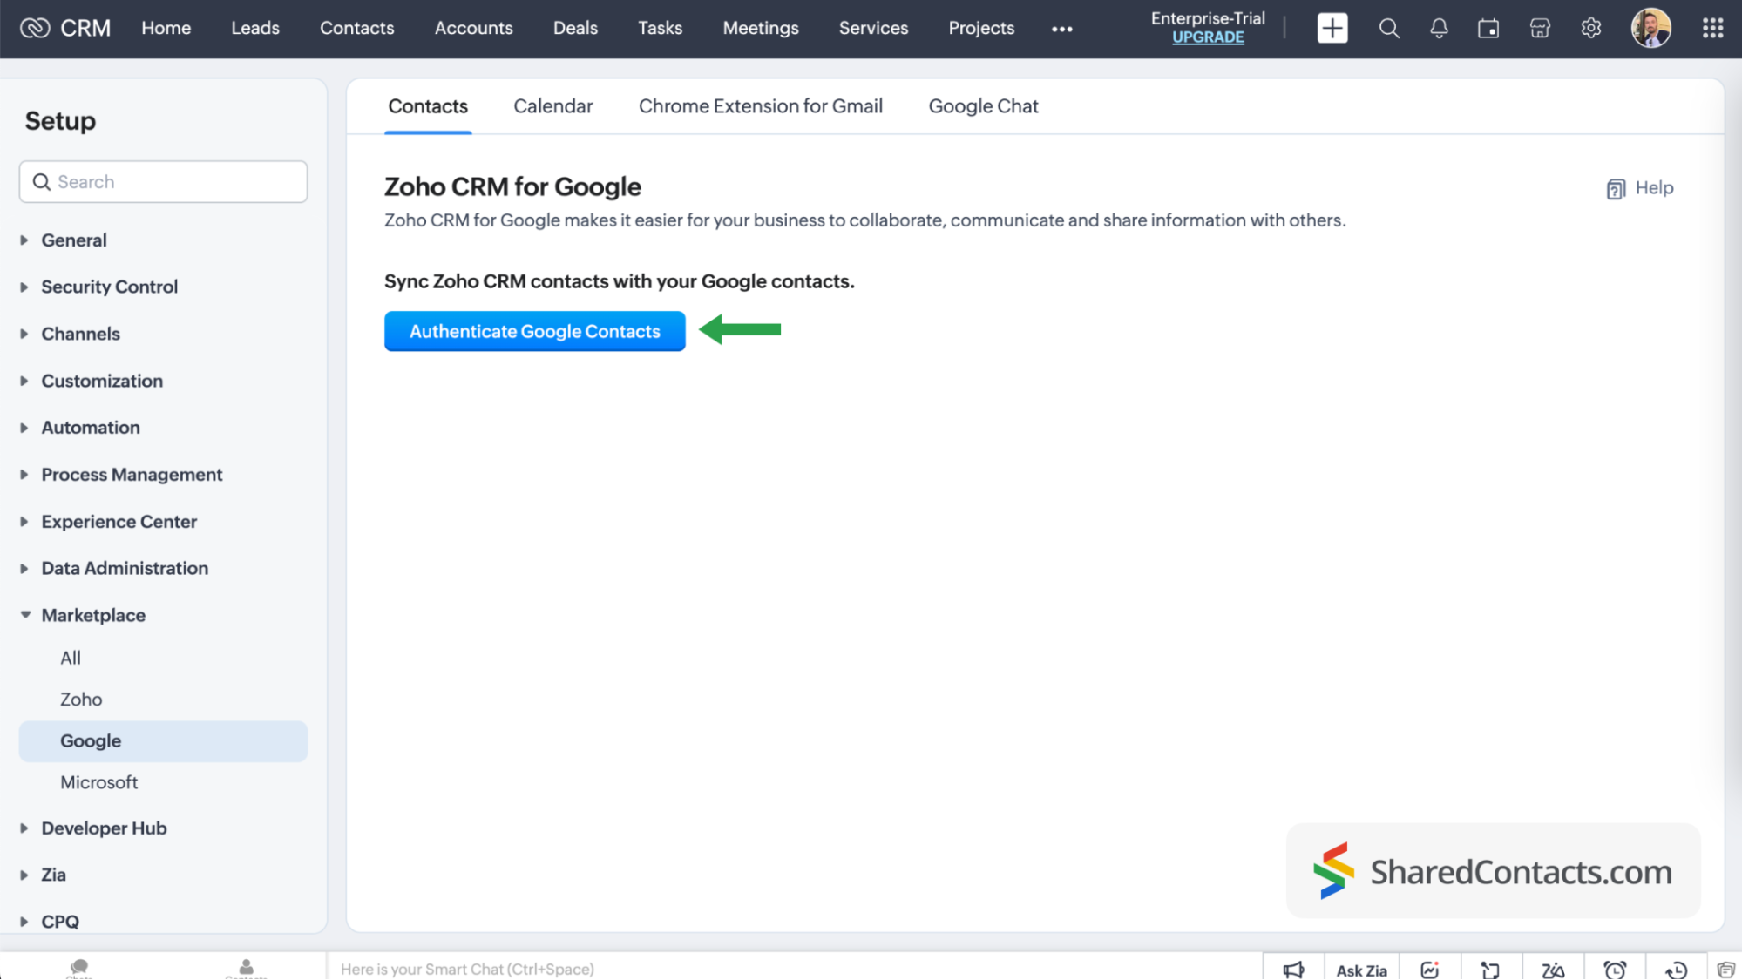Screen dimensions: 1742x980
Task: Open the chart insights icon in bottom bar
Action: [1429, 970]
